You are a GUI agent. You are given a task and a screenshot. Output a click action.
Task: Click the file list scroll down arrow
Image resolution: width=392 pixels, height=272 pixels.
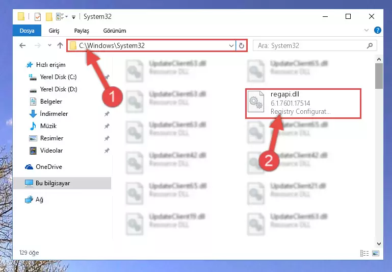pos(379,244)
